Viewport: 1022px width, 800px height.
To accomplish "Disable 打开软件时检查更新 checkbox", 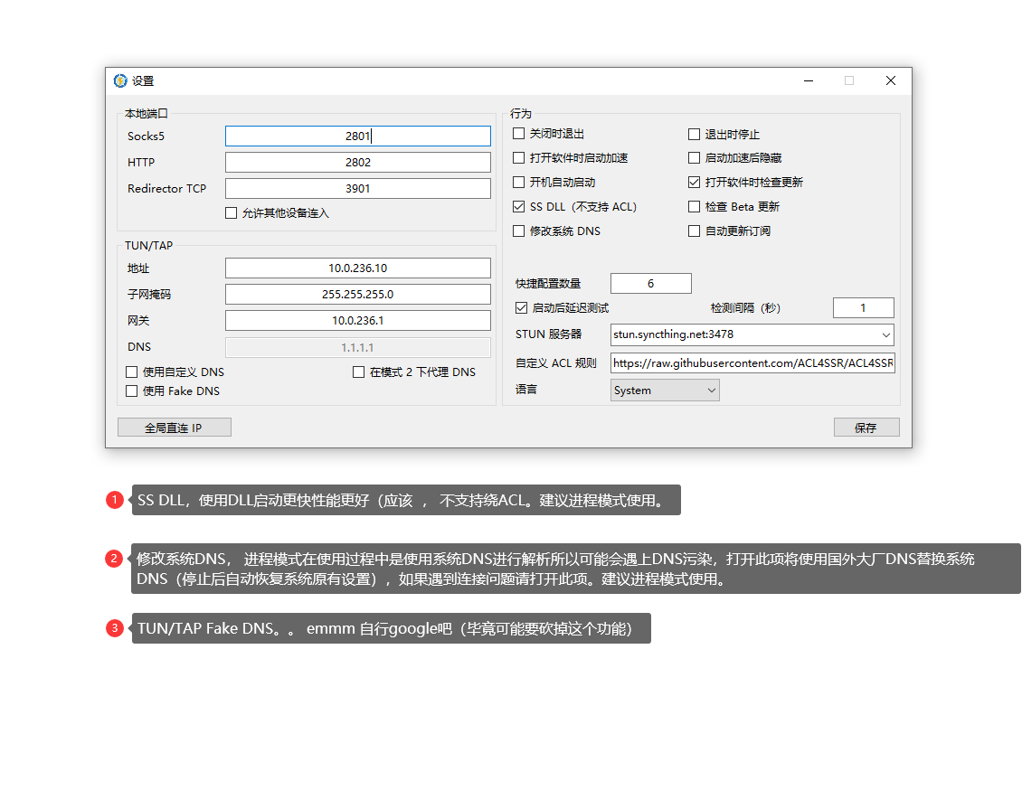I will click(x=695, y=183).
